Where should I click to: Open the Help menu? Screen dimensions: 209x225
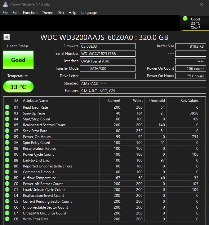click(x=72, y=13)
